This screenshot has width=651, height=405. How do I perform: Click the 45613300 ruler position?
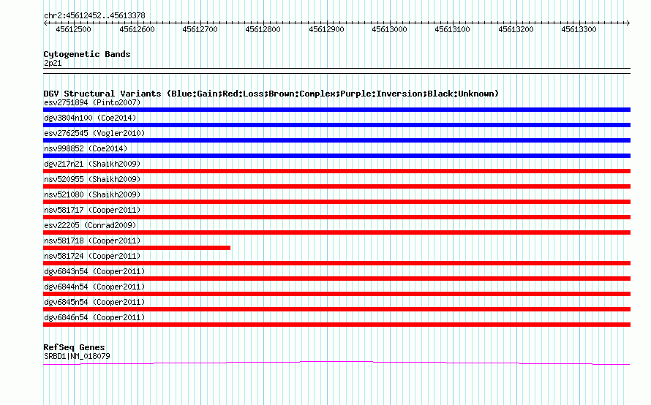pyautogui.click(x=579, y=29)
